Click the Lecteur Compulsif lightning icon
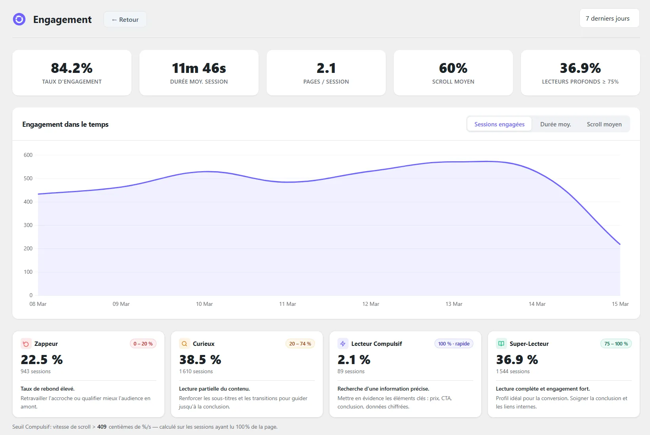The height and width of the screenshot is (435, 650). pyautogui.click(x=342, y=343)
